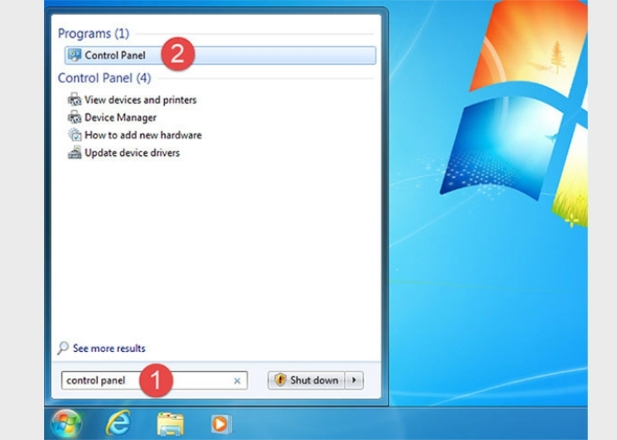The image size is (617, 440).
Task: Select Update device drivers result
Action: point(131,153)
